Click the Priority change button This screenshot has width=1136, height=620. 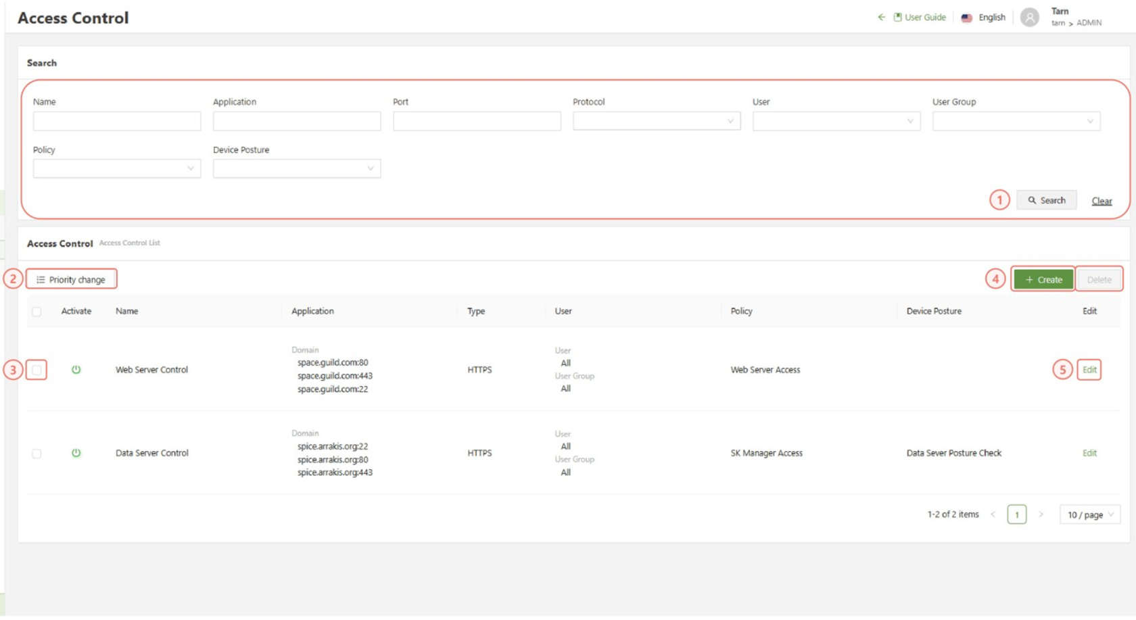[71, 279]
